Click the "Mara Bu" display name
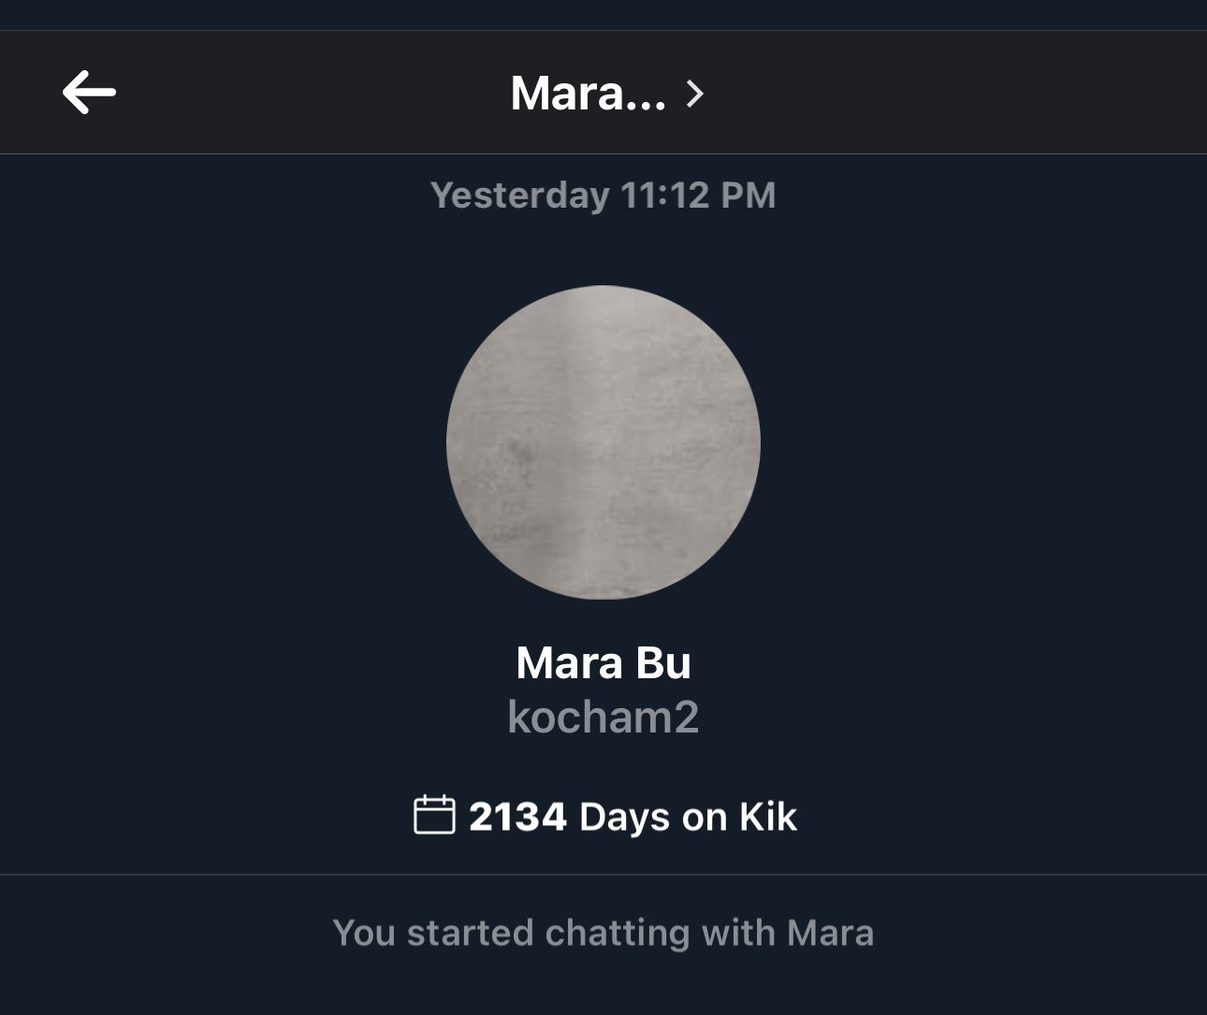 click(603, 663)
